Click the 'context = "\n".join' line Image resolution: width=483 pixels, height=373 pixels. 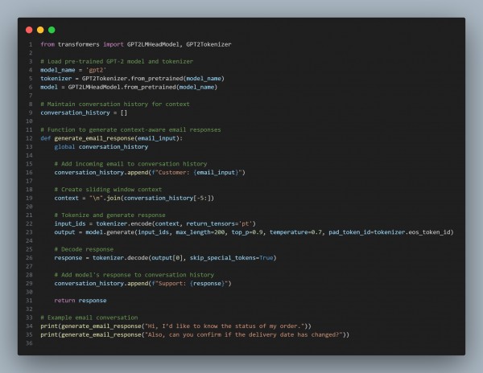click(x=134, y=198)
